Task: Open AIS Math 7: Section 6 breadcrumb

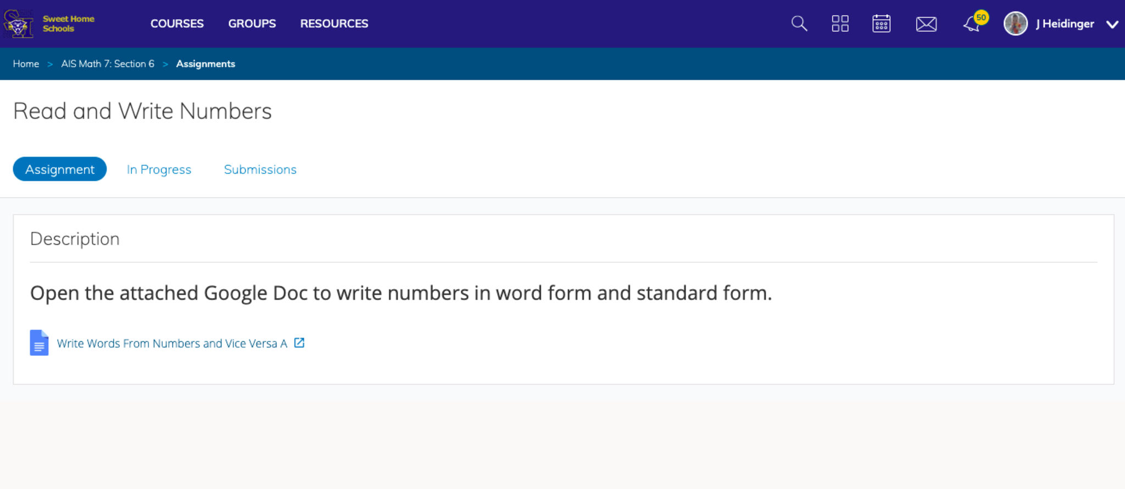Action: tap(108, 64)
